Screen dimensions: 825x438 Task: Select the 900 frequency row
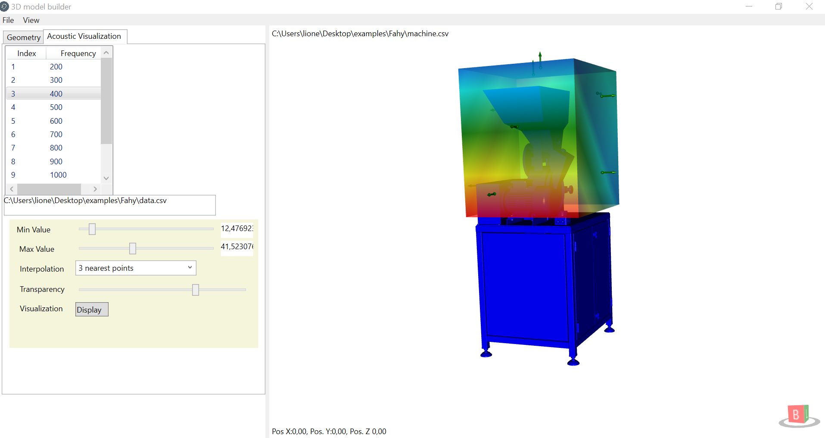click(53, 162)
